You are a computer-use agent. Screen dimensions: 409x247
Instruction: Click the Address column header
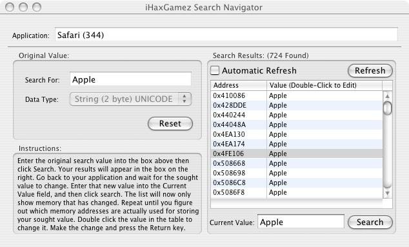point(239,85)
